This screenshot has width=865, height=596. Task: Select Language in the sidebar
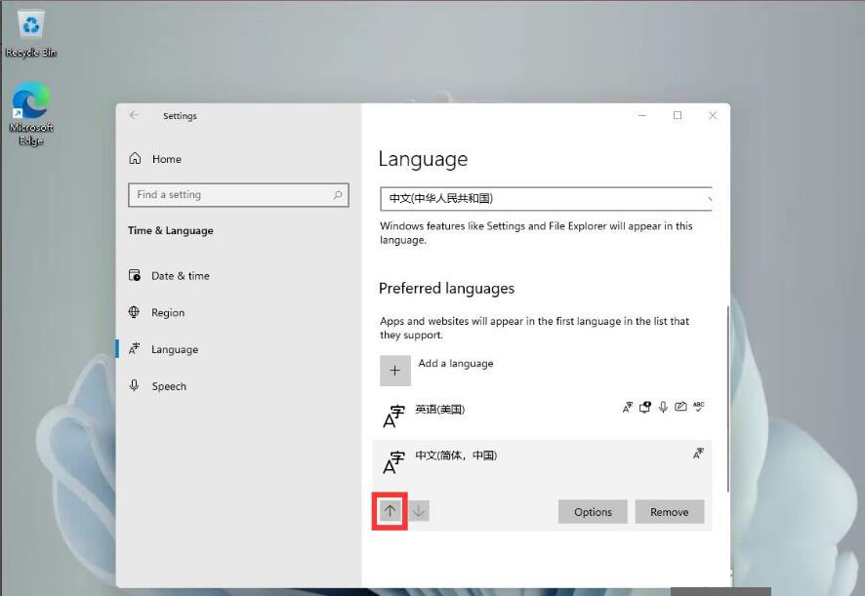point(175,349)
